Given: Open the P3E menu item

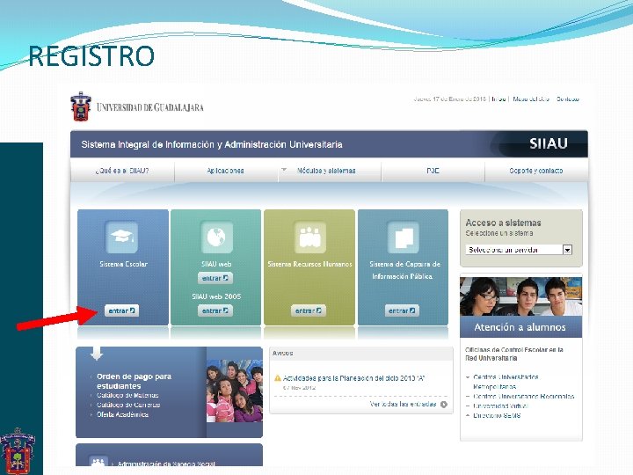Looking at the screenshot, I should (x=433, y=171).
